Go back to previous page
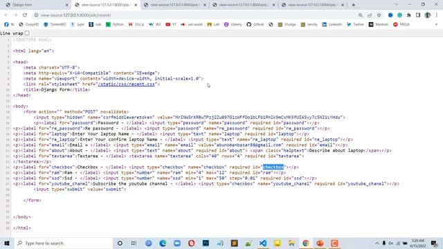This screenshot has width=443, height=249. (x=6, y=15)
